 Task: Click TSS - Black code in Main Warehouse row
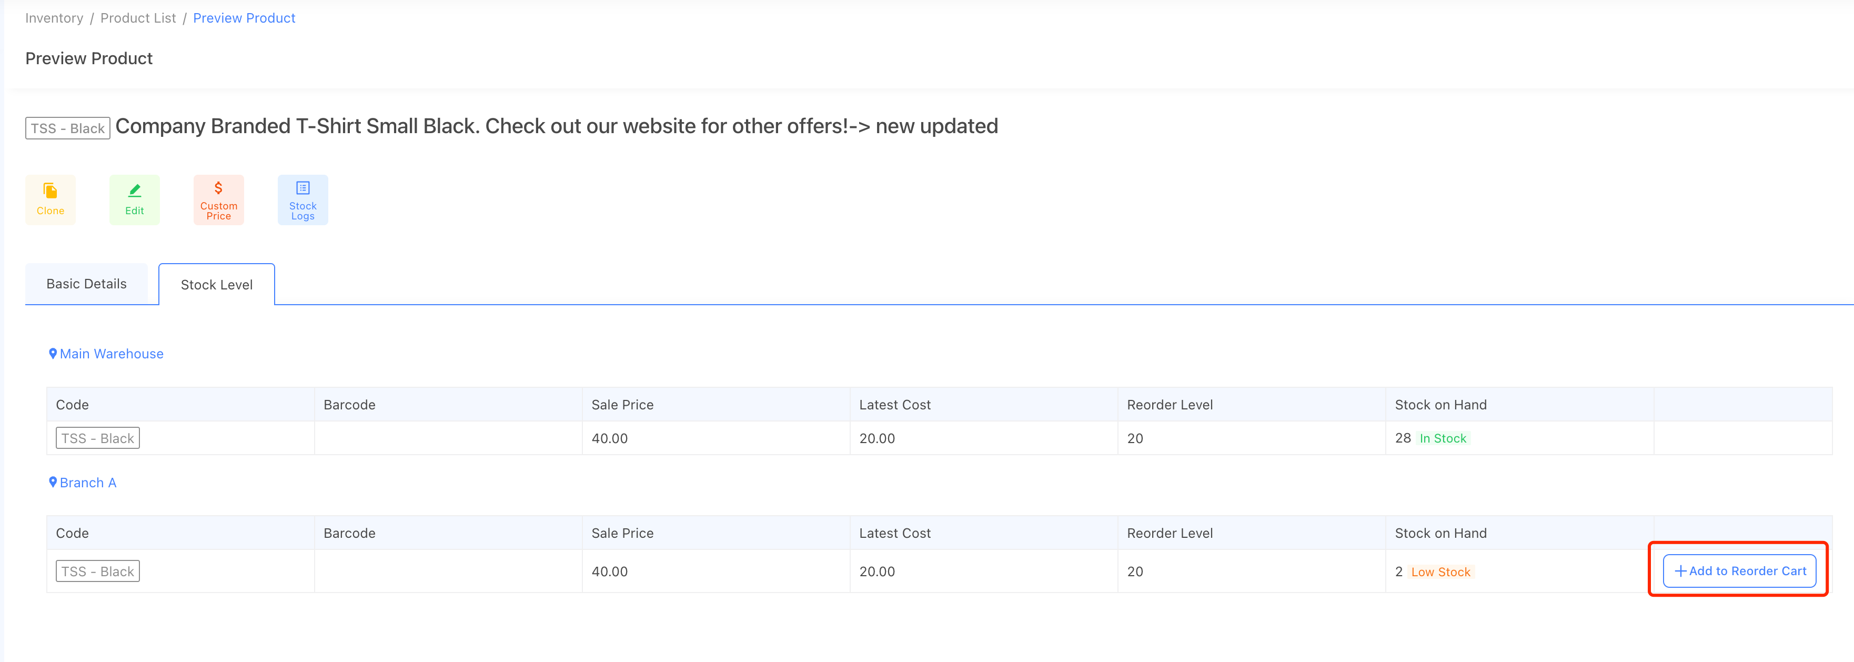coord(98,438)
